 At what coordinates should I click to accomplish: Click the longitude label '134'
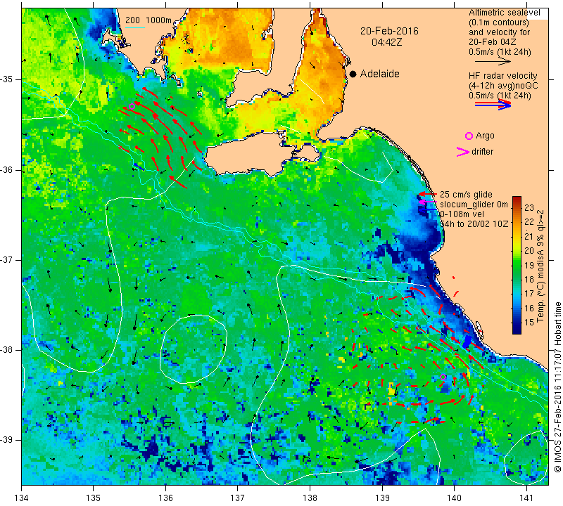tap(22, 498)
